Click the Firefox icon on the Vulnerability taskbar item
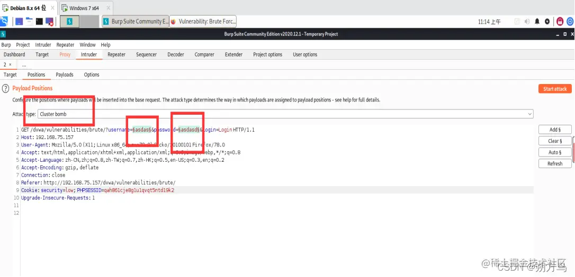This screenshot has height=277, width=575. coord(174,22)
